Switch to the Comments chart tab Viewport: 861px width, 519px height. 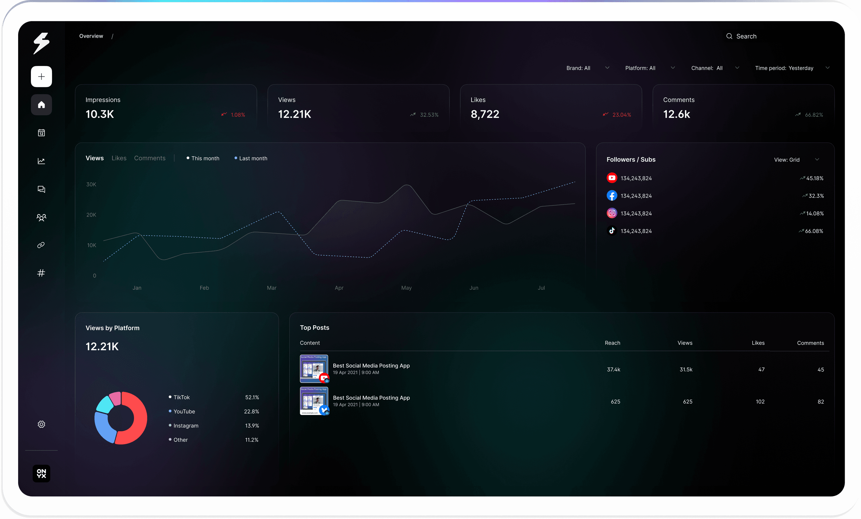click(x=149, y=158)
